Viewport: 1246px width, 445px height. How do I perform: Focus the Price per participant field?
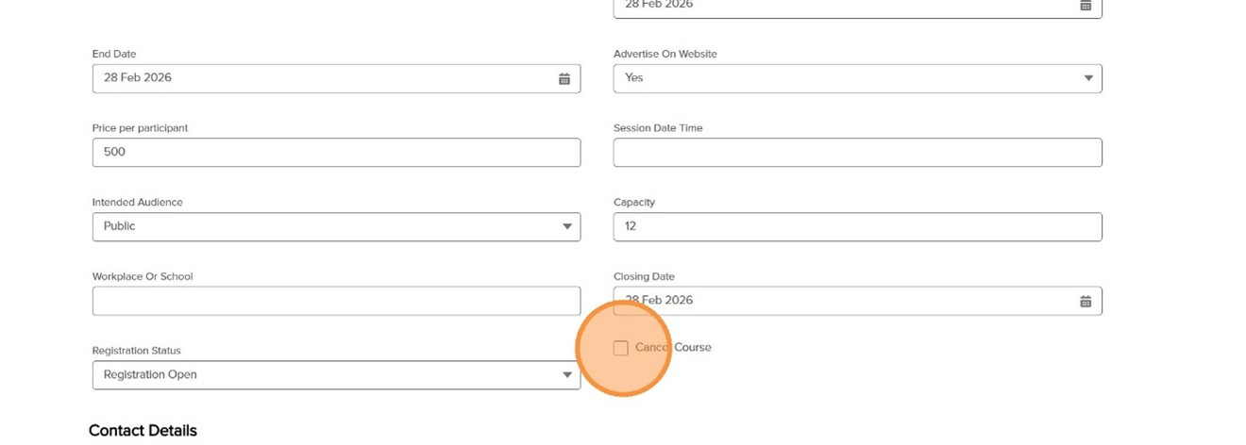(335, 153)
